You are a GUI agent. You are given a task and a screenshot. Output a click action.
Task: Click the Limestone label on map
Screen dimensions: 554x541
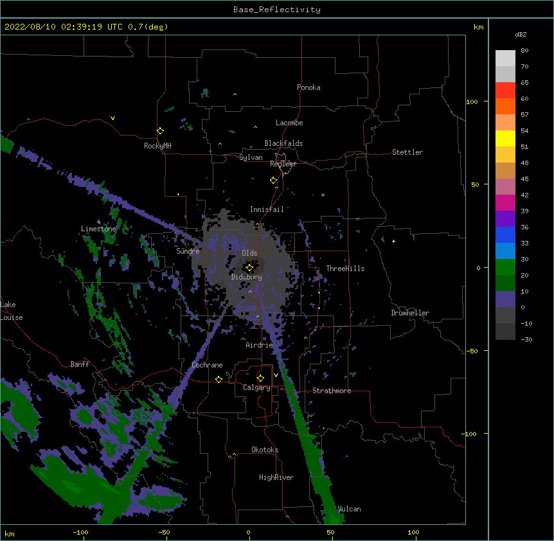(98, 229)
